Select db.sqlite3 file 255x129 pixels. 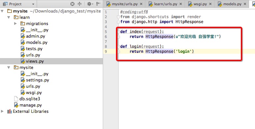(x=30, y=99)
